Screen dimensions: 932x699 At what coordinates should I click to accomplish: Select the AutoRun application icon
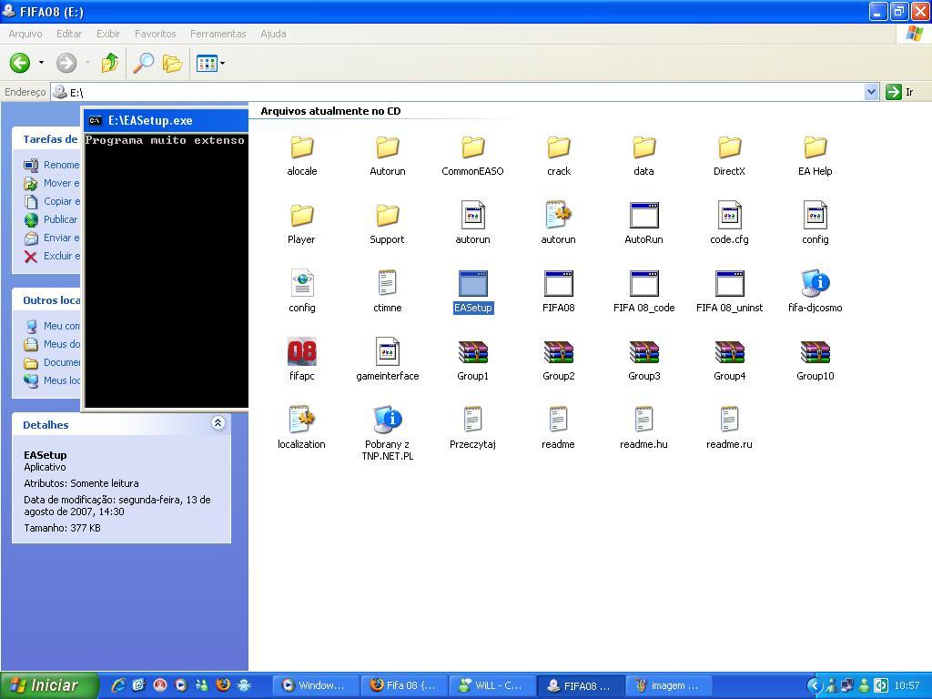click(x=643, y=215)
